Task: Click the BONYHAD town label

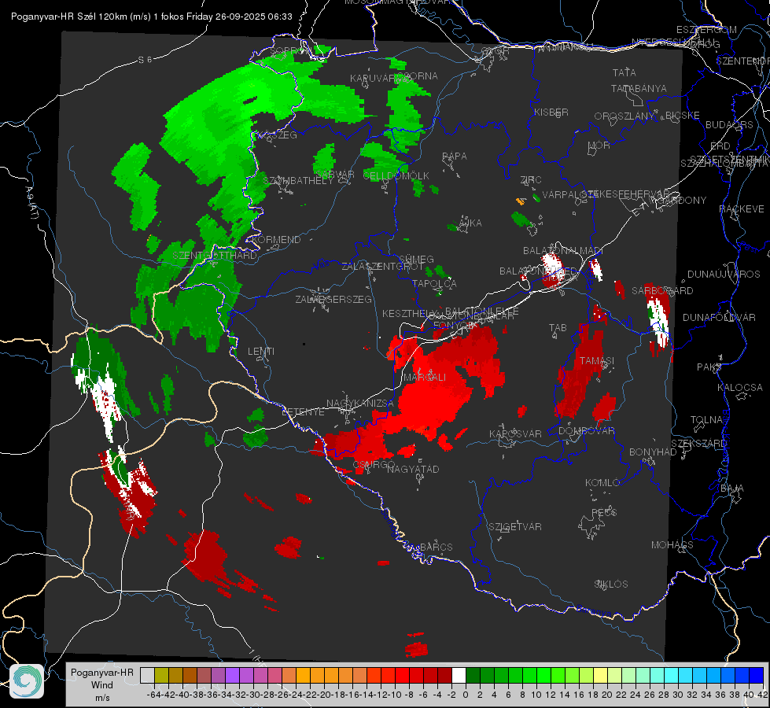Action: tap(653, 452)
